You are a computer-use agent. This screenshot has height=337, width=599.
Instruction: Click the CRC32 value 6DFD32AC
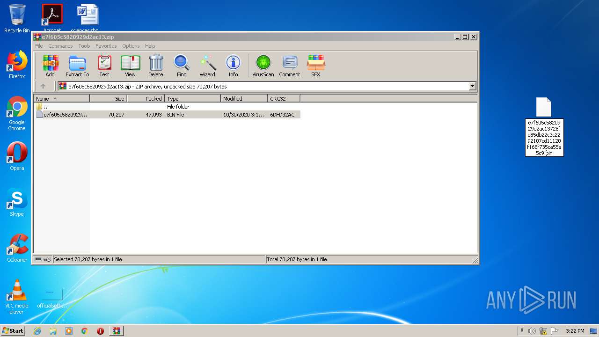tap(282, 115)
